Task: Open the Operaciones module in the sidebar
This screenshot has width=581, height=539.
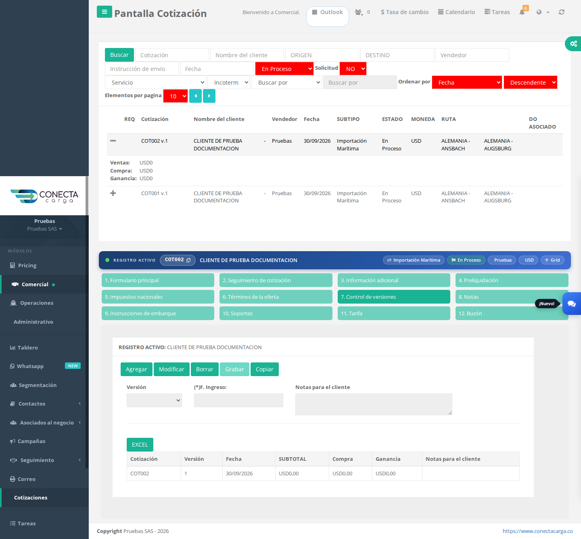Action: pyautogui.click(x=36, y=303)
